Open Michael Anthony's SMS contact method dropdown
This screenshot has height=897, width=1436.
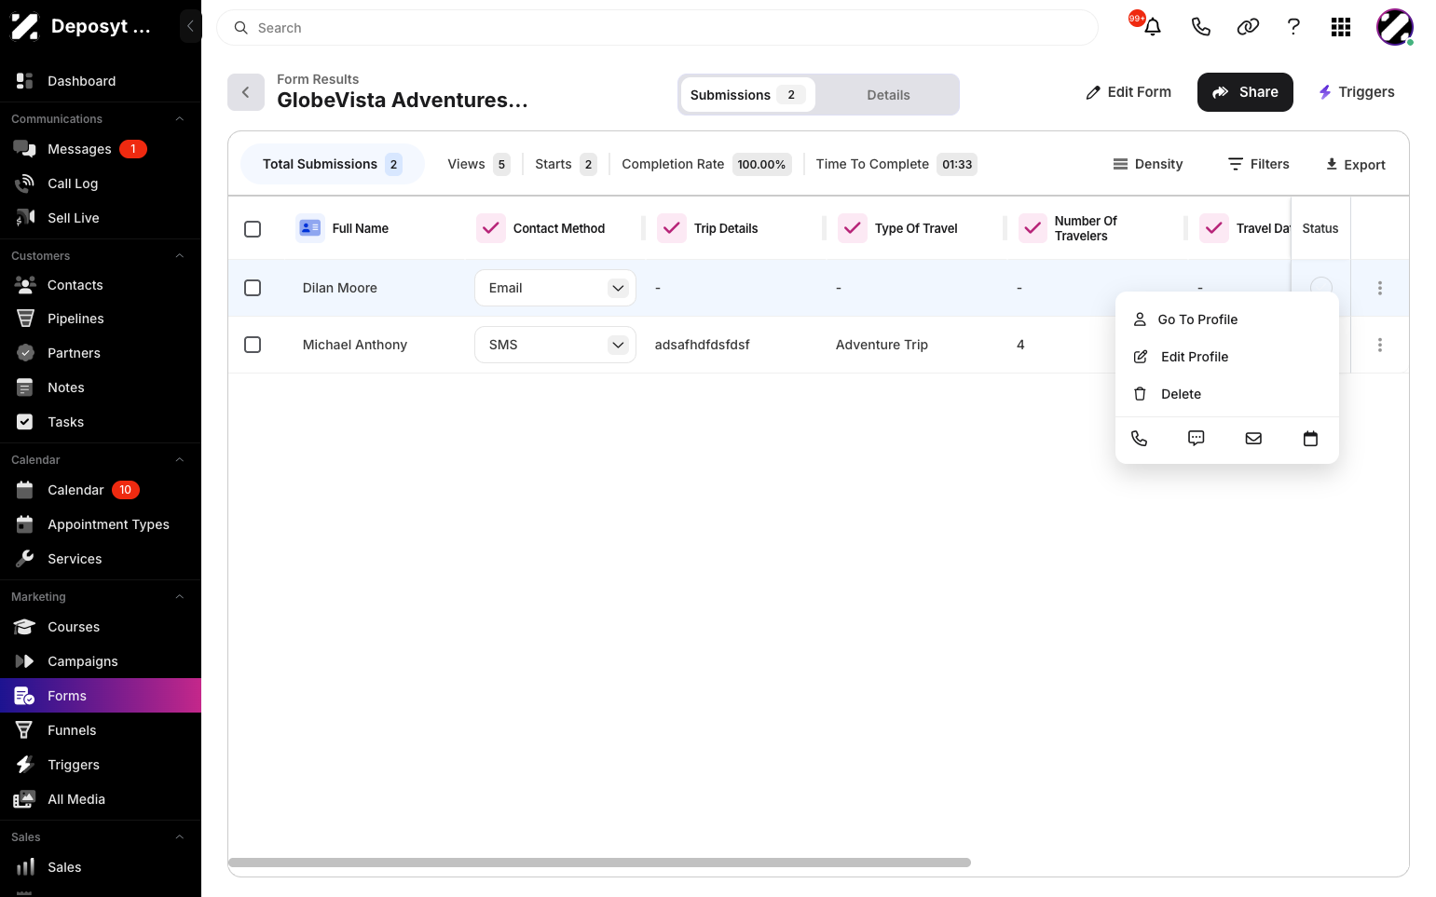[x=555, y=345]
